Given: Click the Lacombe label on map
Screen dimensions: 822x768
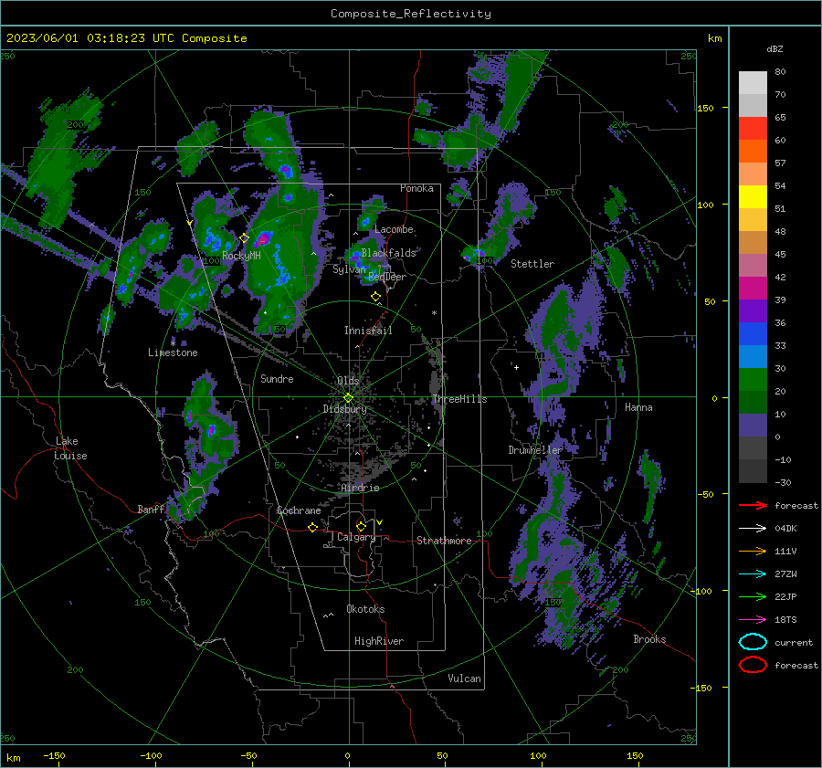Looking at the screenshot, I should pos(394,229).
